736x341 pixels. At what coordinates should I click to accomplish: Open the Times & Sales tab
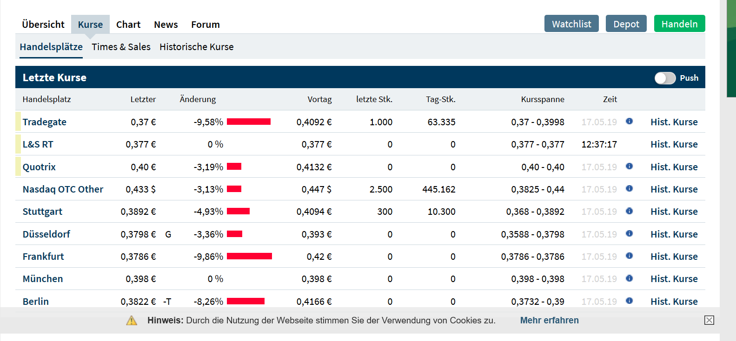121,47
